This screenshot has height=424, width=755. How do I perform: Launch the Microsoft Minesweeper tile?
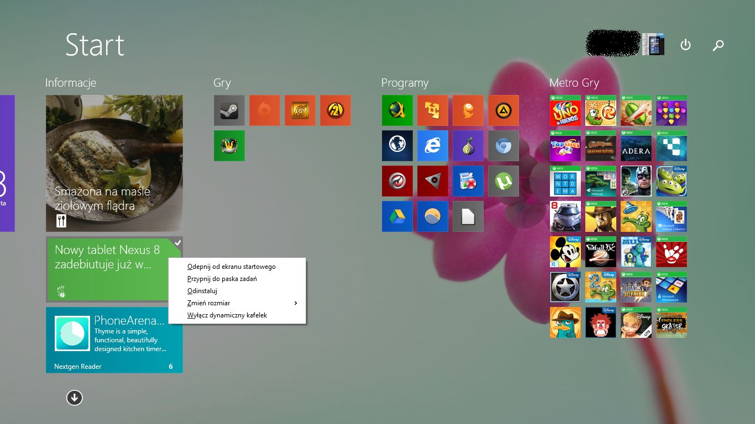[672, 287]
